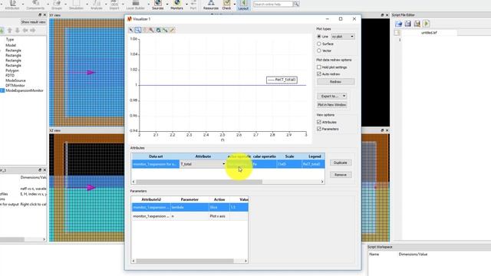Select the Surface plot type radio button
The height and width of the screenshot is (276, 491).
[319, 44]
